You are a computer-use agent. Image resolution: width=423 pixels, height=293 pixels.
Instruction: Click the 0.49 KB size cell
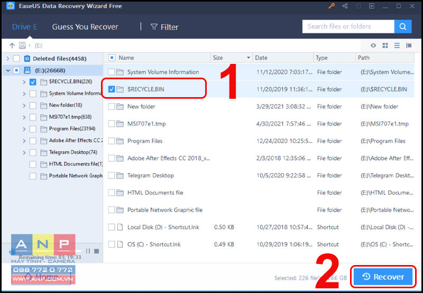click(x=224, y=244)
